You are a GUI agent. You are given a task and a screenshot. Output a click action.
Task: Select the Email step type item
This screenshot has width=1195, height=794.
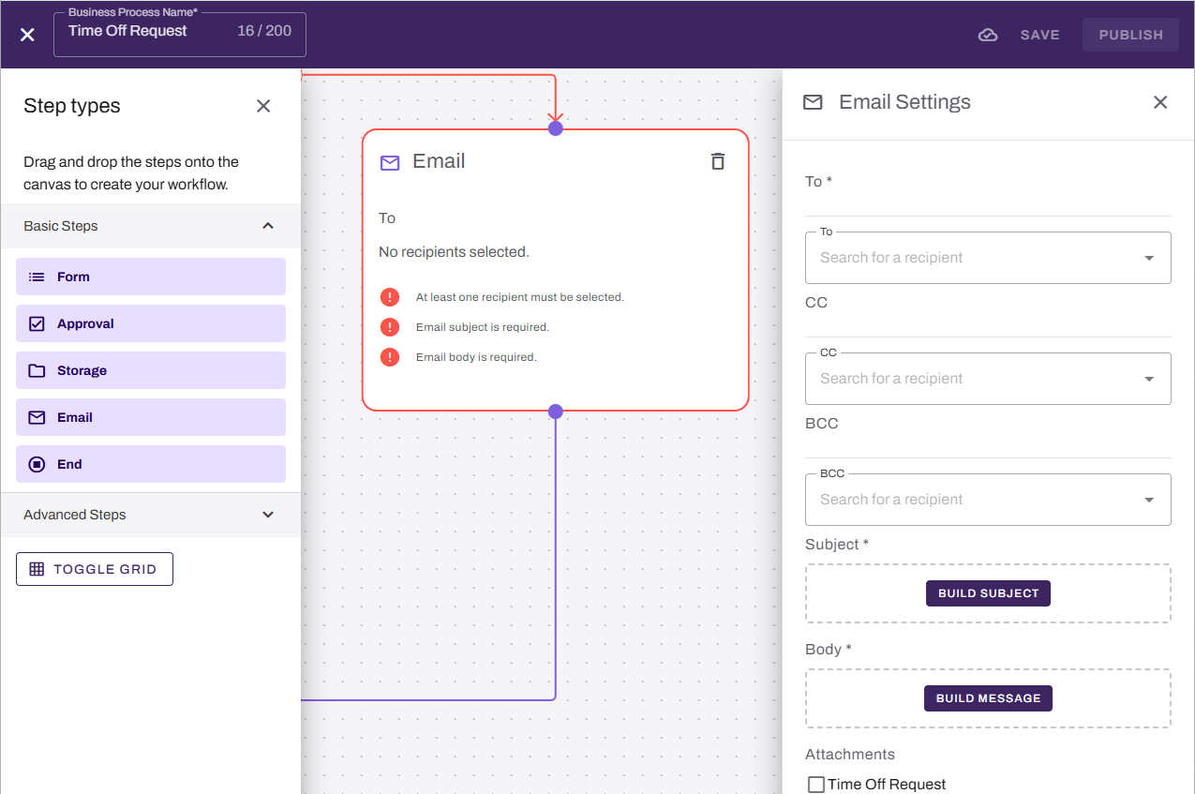pyautogui.click(x=151, y=417)
